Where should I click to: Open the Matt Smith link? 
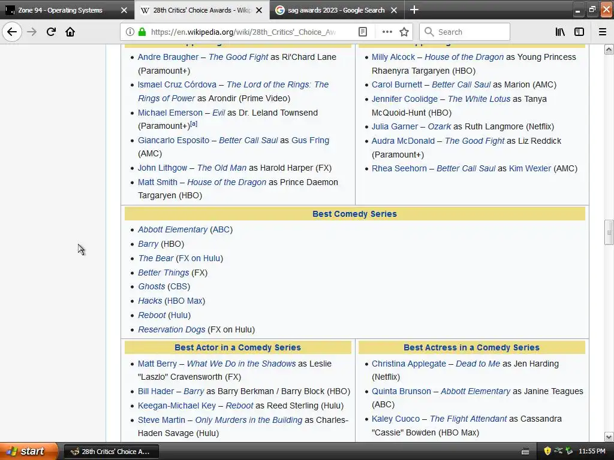[158, 182]
